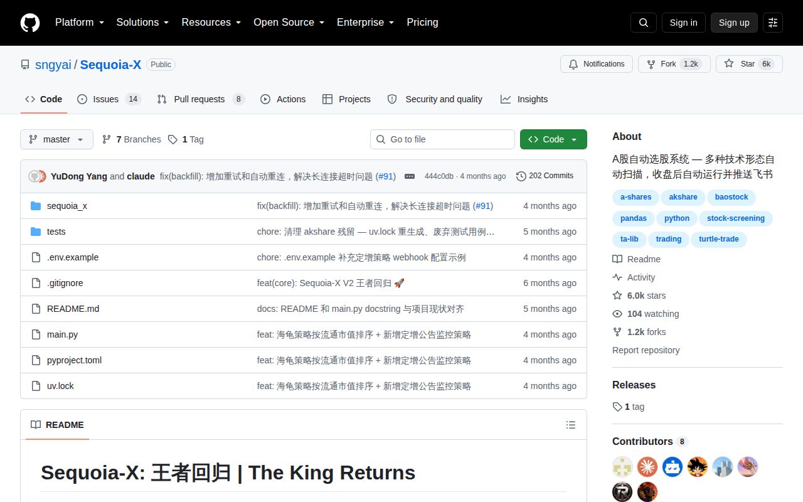Switch to the Issues tab
The image size is (803, 502).
[x=109, y=99]
